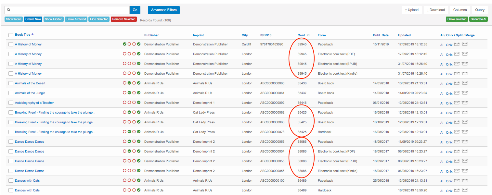The image size is (492, 195).
Task: Open the Advanced Filters panel
Action: tap(163, 10)
